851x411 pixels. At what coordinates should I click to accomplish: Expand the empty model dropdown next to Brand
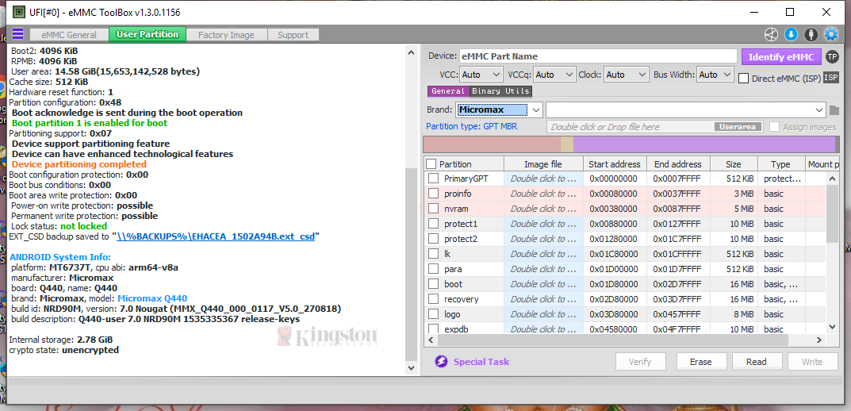686,109
